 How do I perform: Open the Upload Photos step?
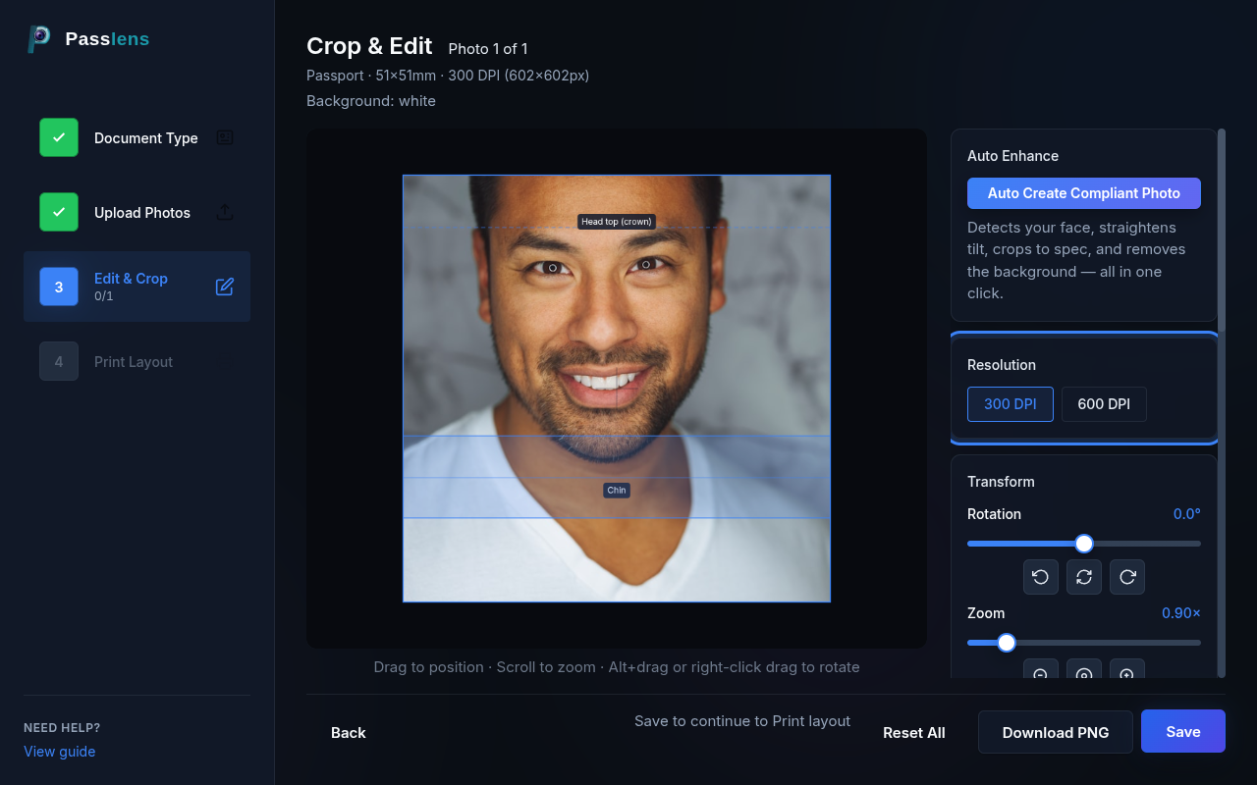coord(137,212)
